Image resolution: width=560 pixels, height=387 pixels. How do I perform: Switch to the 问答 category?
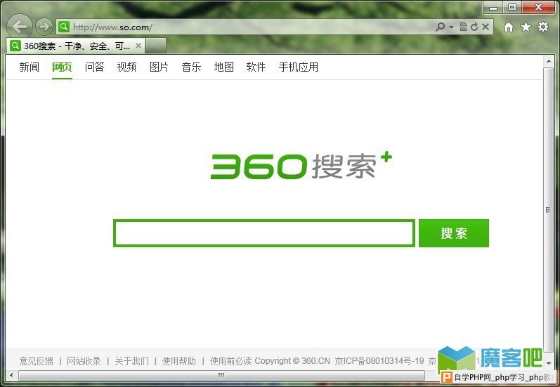94,67
